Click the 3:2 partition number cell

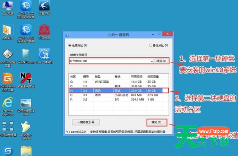pyautogui.click(x=85, y=100)
